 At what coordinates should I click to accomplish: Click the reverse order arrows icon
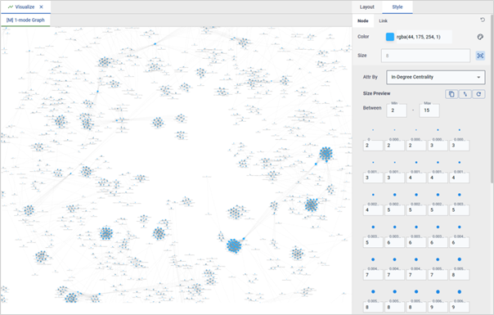[x=465, y=94]
